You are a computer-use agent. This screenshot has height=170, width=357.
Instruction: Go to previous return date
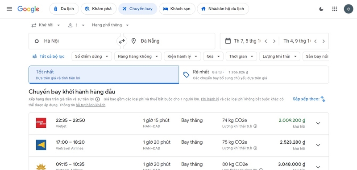[x=315, y=41]
